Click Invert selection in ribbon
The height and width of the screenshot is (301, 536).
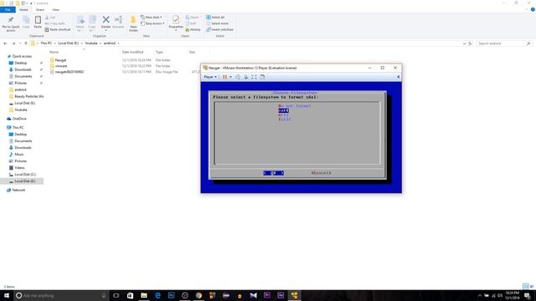tap(219, 30)
